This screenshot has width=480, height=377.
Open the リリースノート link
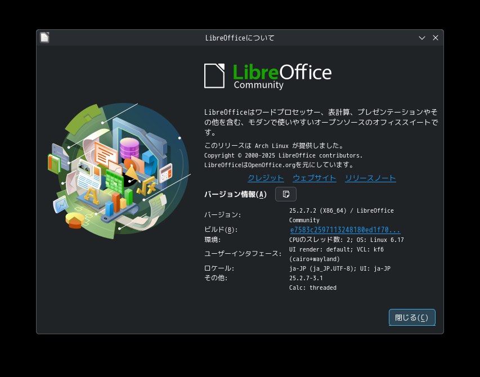pyautogui.click(x=370, y=178)
